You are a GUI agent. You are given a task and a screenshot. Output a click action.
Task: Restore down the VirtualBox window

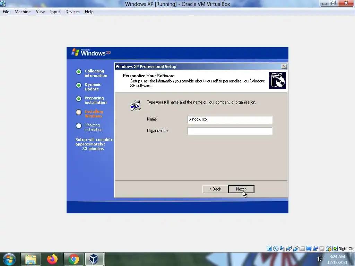tap(333, 3)
